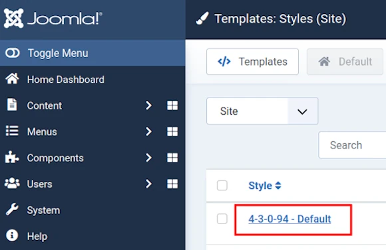This screenshot has width=386, height=250.
Task: Click the Templates: Styles (Site) heading
Action: pyautogui.click(x=280, y=19)
